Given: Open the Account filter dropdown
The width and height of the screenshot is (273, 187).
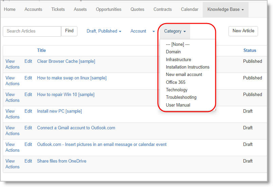Looking at the screenshot, I should (x=142, y=31).
